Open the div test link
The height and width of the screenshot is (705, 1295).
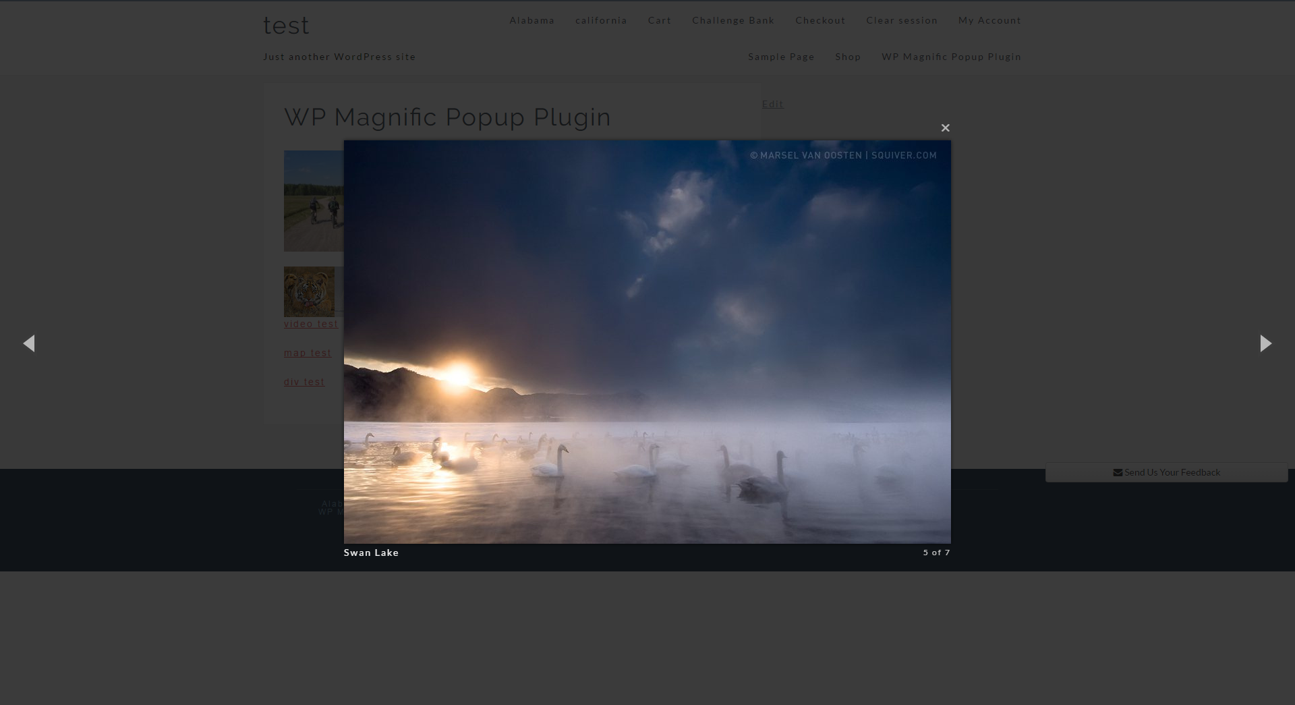coord(304,382)
